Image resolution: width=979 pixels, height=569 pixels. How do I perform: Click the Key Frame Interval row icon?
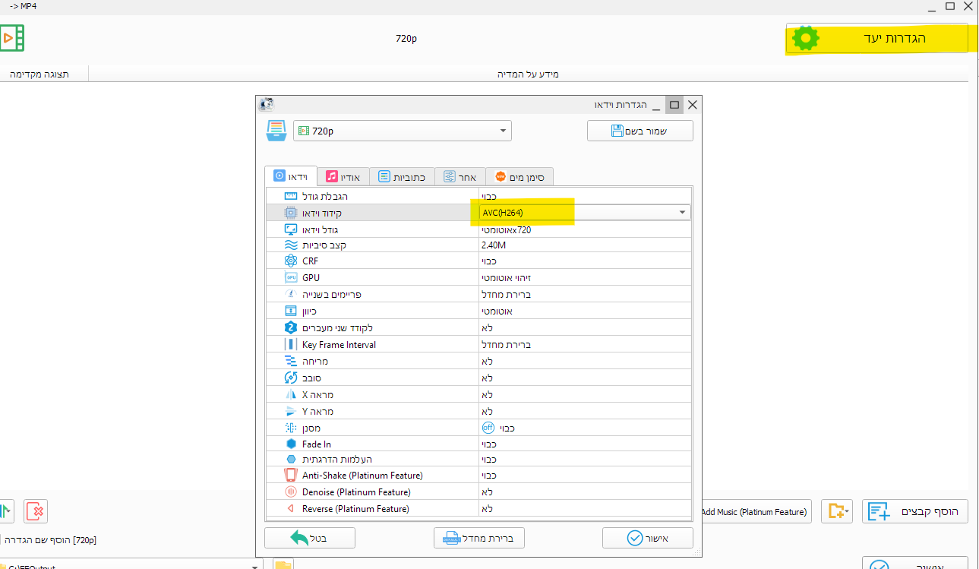(292, 344)
